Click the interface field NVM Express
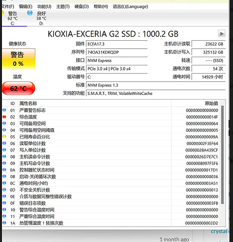The width and height of the screenshot is (233, 242). point(117,60)
